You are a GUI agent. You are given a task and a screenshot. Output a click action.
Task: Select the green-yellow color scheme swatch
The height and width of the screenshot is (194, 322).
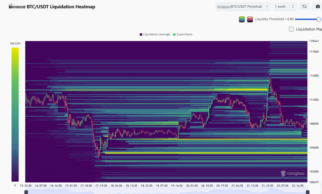point(242,19)
